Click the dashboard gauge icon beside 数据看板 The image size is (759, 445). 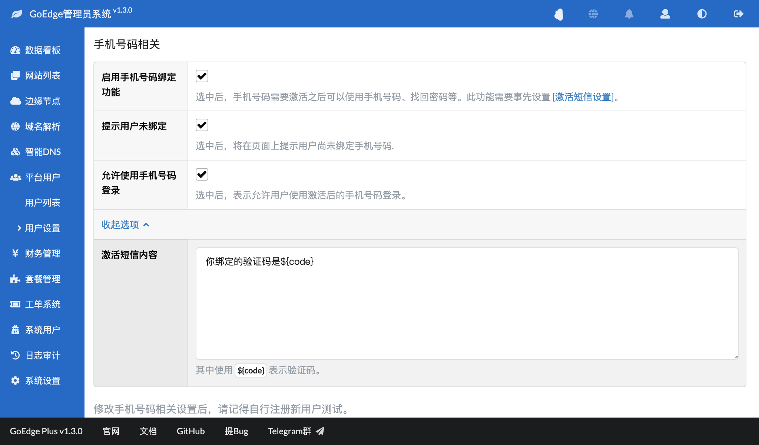click(x=16, y=50)
